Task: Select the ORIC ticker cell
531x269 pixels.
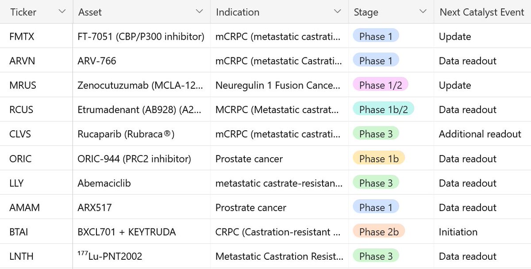Action: (x=36, y=158)
